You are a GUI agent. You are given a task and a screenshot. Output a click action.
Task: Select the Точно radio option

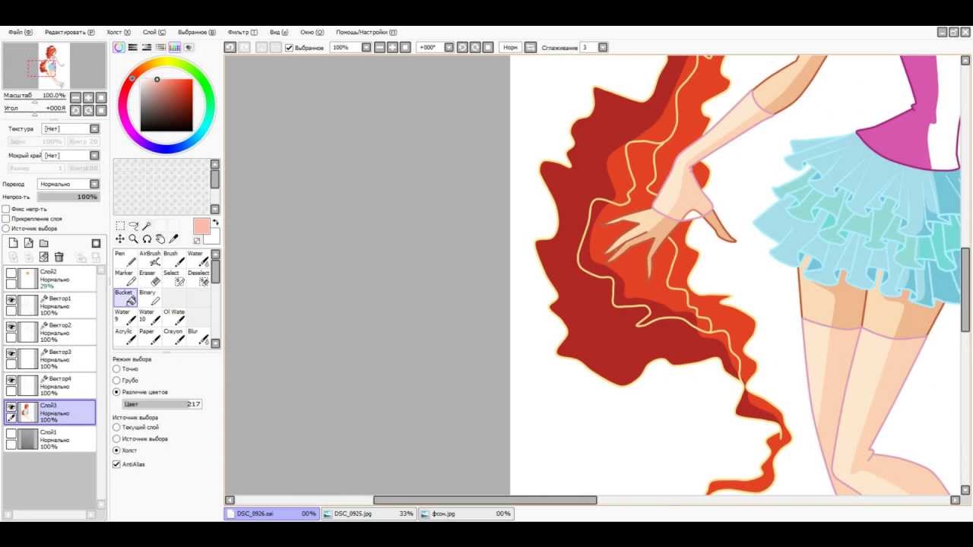click(116, 369)
